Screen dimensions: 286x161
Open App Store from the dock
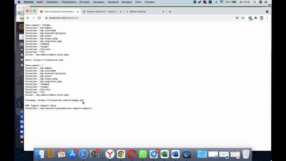click(72, 154)
